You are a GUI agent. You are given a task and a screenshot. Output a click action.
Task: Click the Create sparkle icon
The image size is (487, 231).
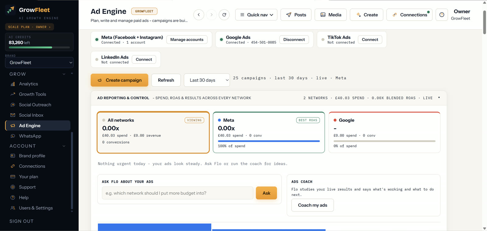pos(359,15)
